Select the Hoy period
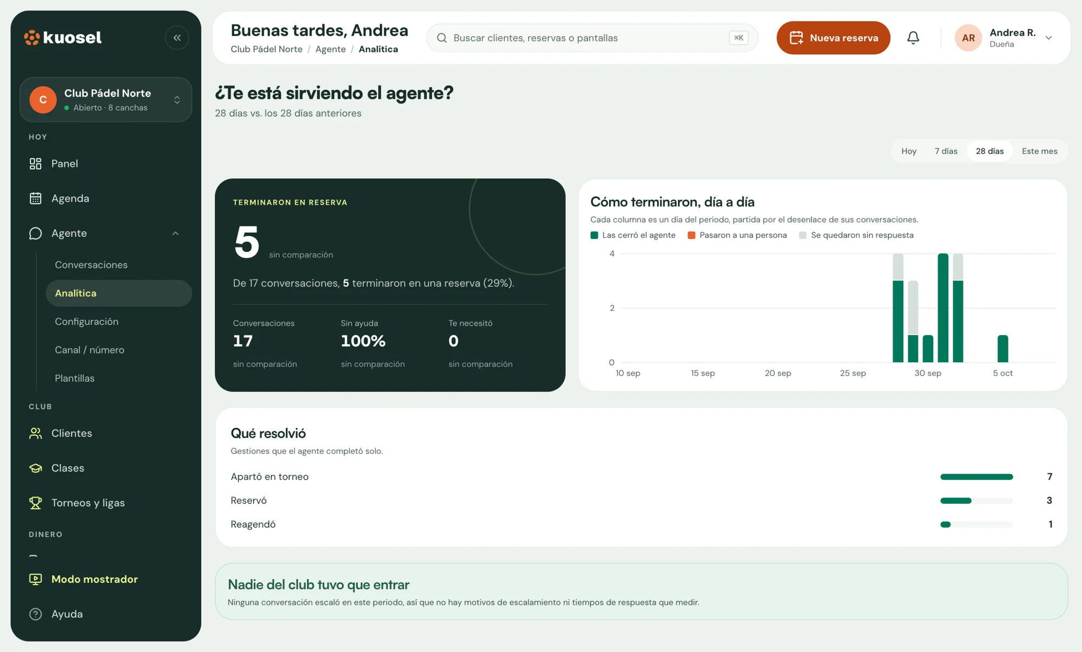1082x652 pixels. pyautogui.click(x=909, y=151)
